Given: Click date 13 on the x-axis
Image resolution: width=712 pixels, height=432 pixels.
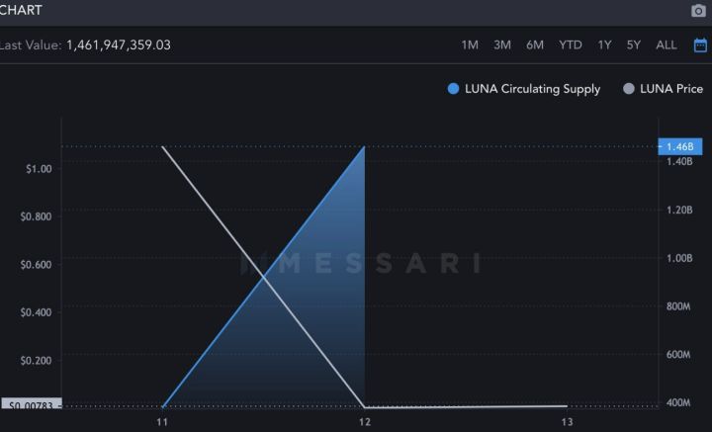Looking at the screenshot, I should pyautogui.click(x=567, y=422).
